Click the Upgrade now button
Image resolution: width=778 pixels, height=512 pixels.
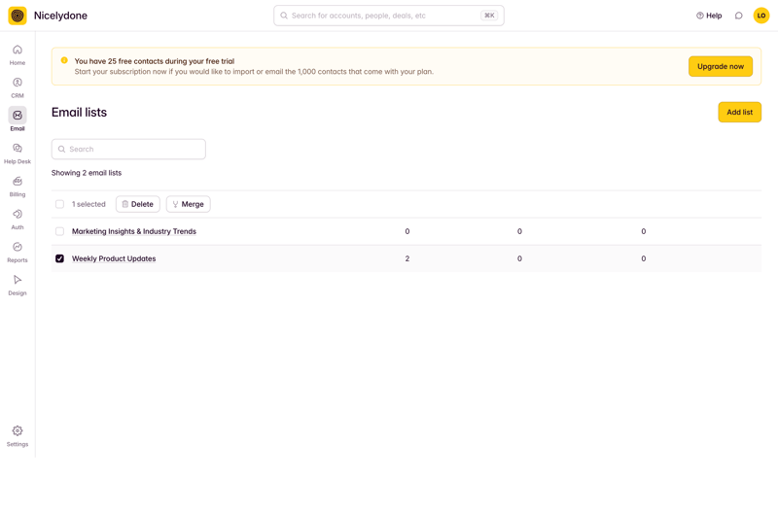pyautogui.click(x=721, y=66)
